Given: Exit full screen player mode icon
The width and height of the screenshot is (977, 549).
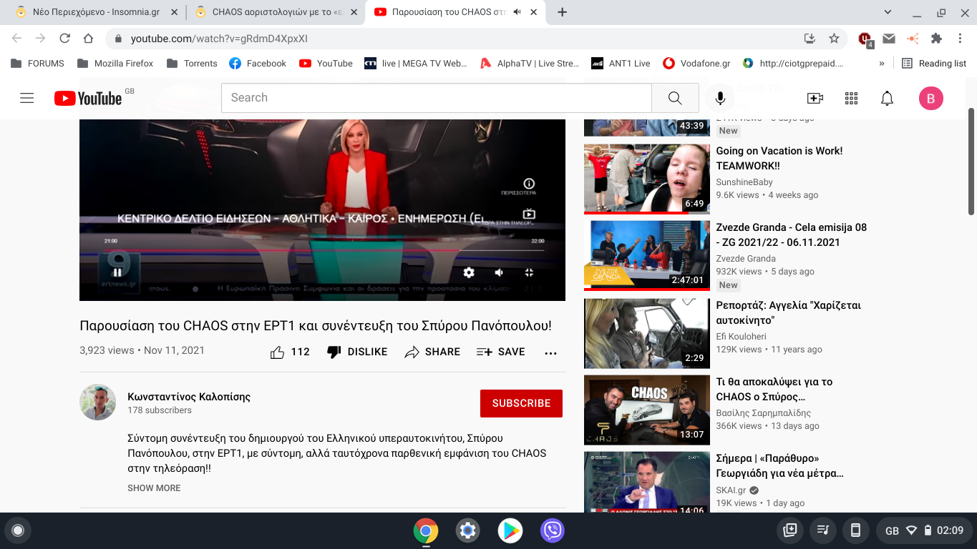Looking at the screenshot, I should click(529, 272).
